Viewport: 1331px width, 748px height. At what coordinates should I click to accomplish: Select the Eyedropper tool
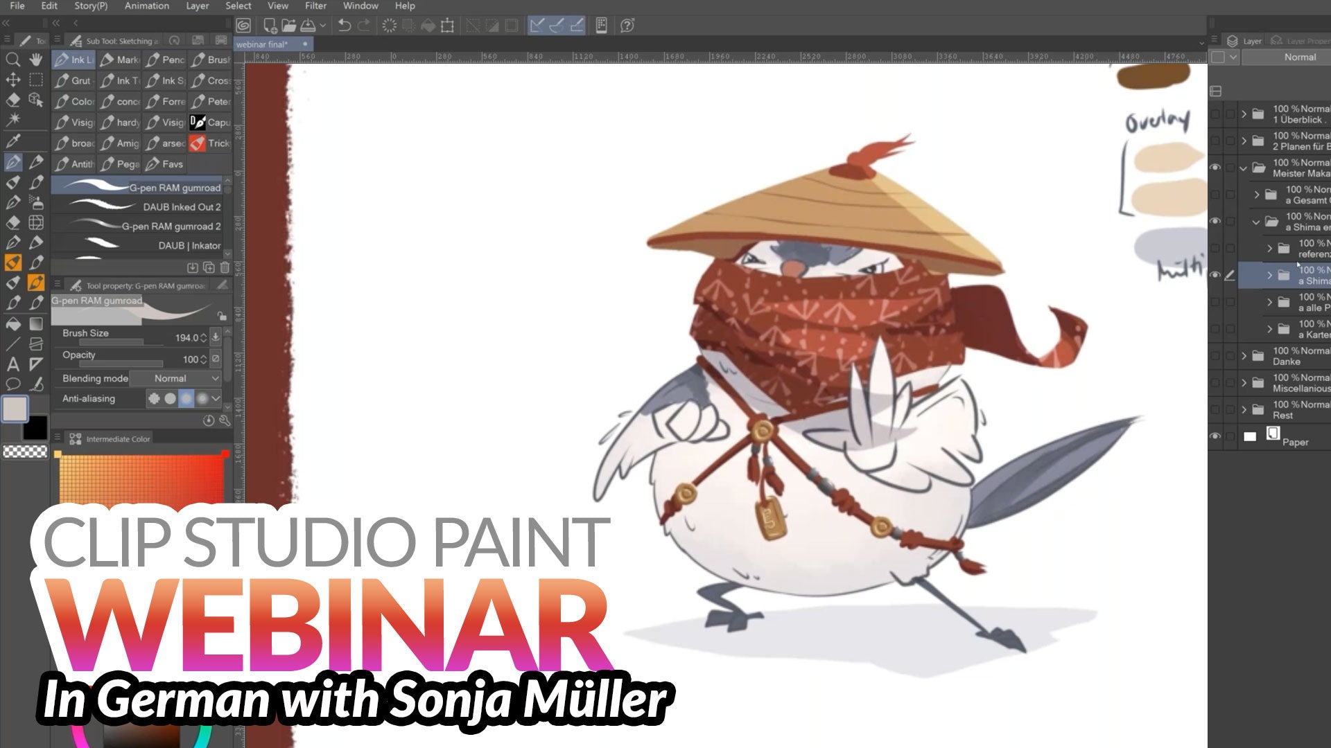pyautogui.click(x=12, y=141)
